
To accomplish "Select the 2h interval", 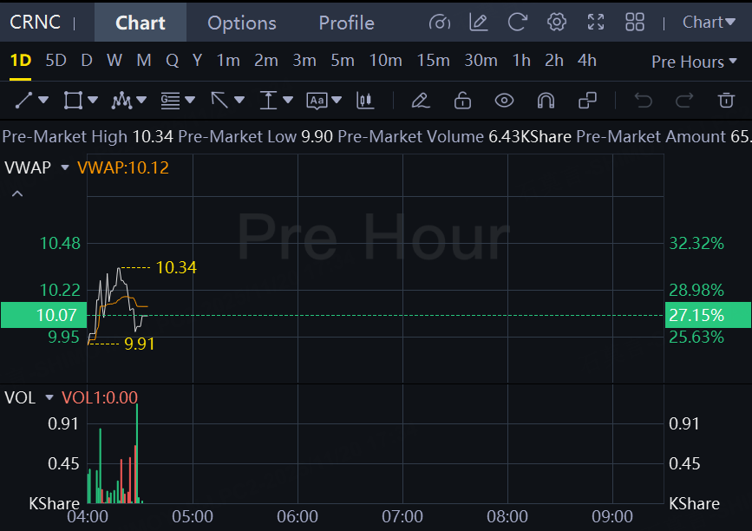I will [554, 61].
